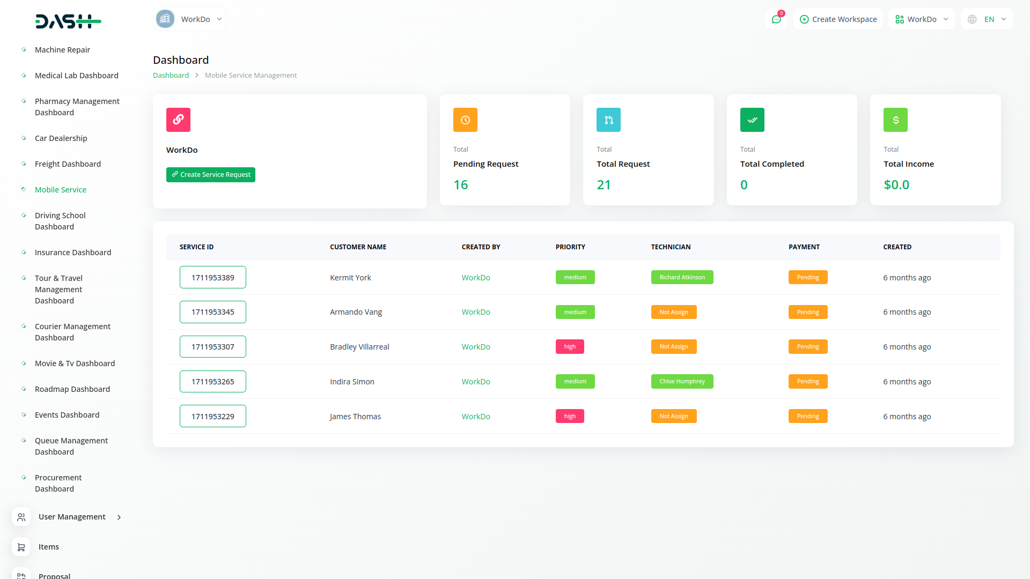Screen dimensions: 1030x579
Task: Click the Create Service Request button
Action: 211,175
